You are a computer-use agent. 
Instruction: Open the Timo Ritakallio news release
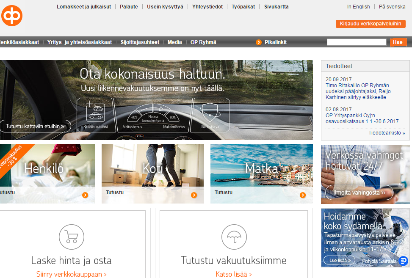[x=358, y=91]
